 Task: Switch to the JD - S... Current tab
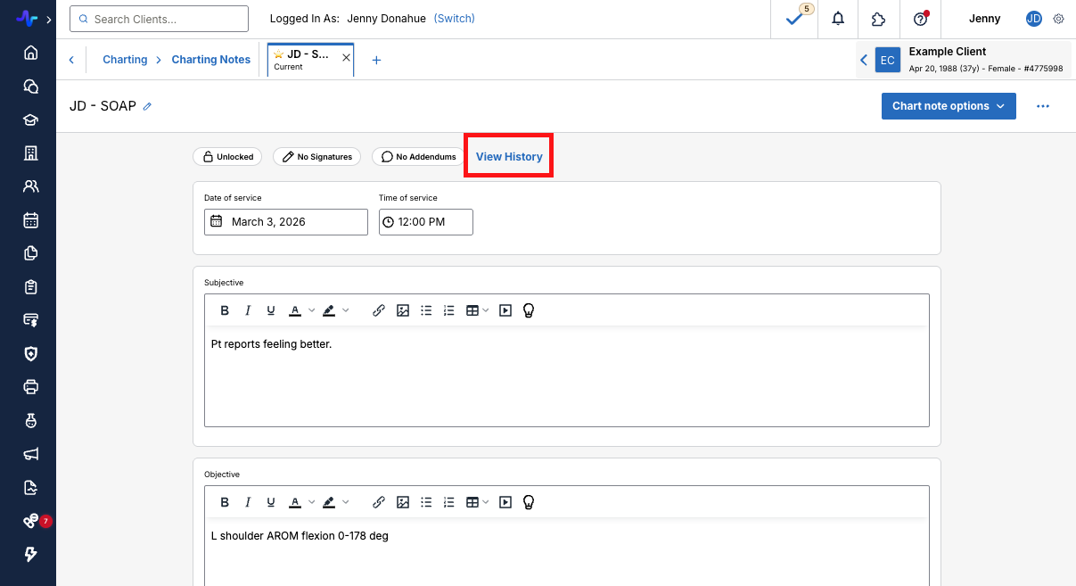click(303, 60)
